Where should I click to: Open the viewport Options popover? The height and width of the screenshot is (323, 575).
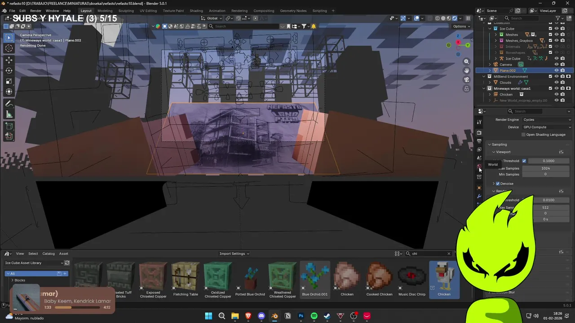pos(461,26)
